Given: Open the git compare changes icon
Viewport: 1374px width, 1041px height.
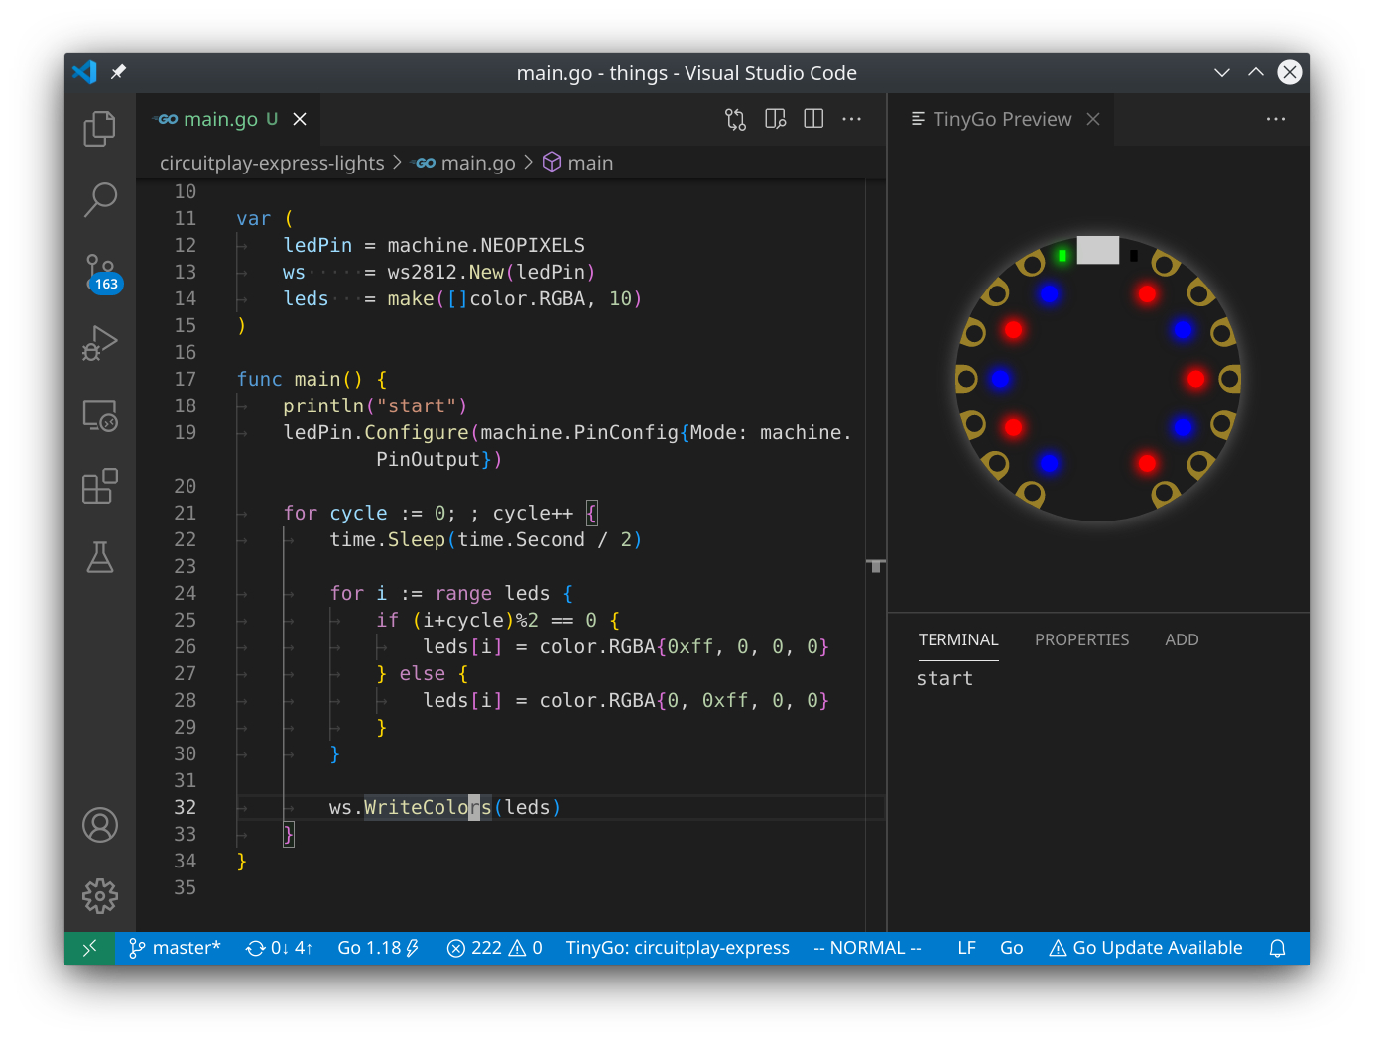Looking at the screenshot, I should click(x=735, y=118).
